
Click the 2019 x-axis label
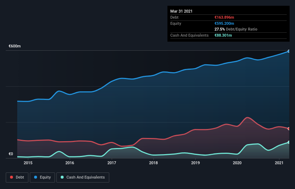tap(195, 163)
